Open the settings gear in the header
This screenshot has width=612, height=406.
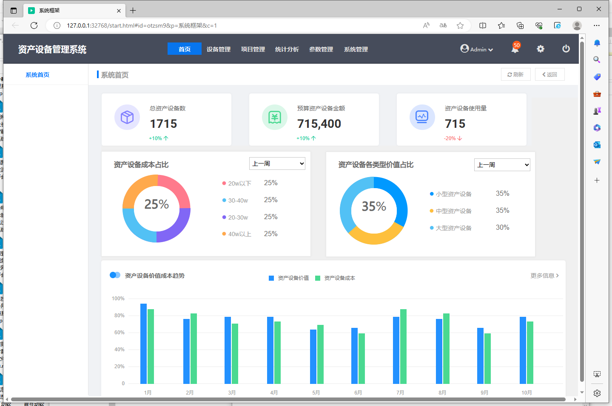(541, 49)
